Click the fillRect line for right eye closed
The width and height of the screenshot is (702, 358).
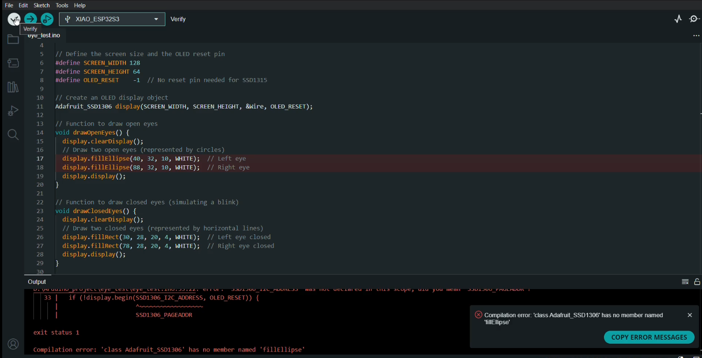point(168,246)
